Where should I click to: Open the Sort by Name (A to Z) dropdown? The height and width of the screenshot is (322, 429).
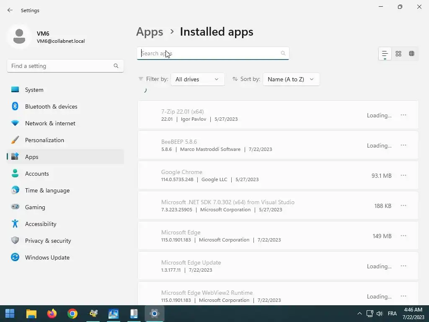(x=291, y=79)
